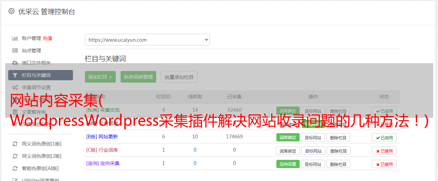The width and height of the screenshot is (438, 181).
Task: Click 词库绑定 for 网站更新 row
Action: click(288, 137)
